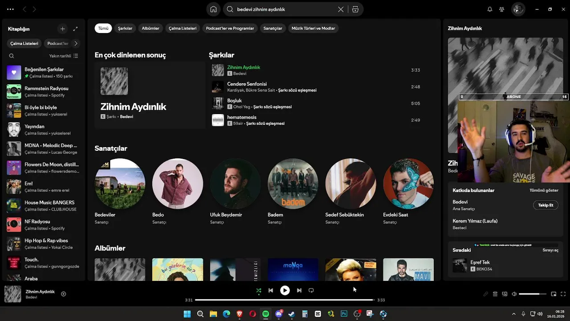This screenshot has height=321, width=570.
Task: Switch to Podcast'ler ve Programlar tab
Action: (x=230, y=28)
